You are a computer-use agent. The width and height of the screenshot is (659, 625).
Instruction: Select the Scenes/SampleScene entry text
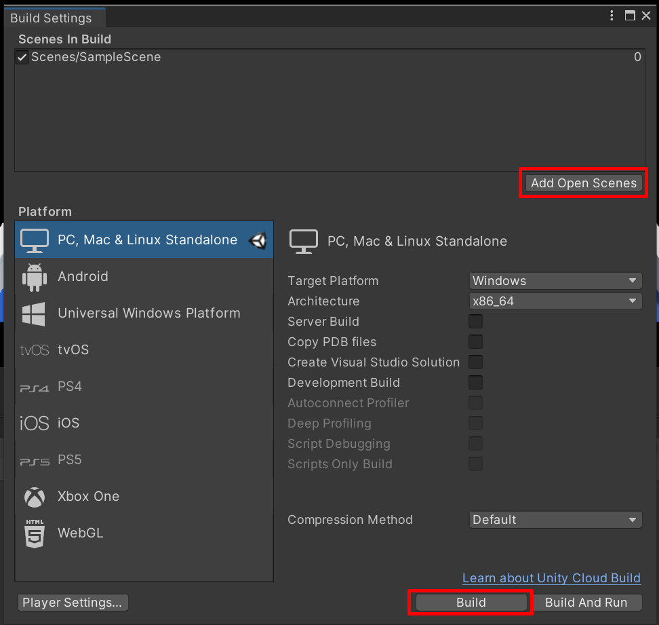96,57
